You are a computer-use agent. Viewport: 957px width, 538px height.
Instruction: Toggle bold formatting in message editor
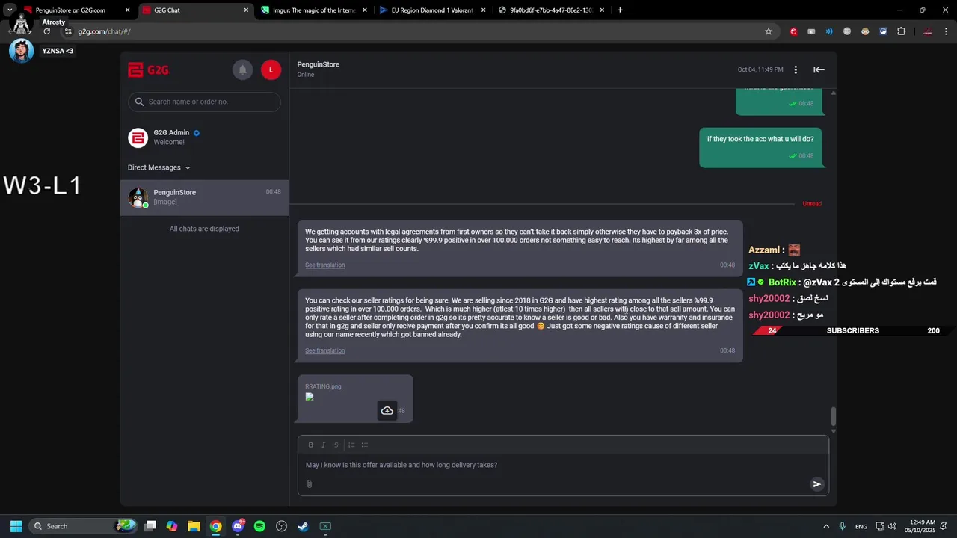point(311,445)
